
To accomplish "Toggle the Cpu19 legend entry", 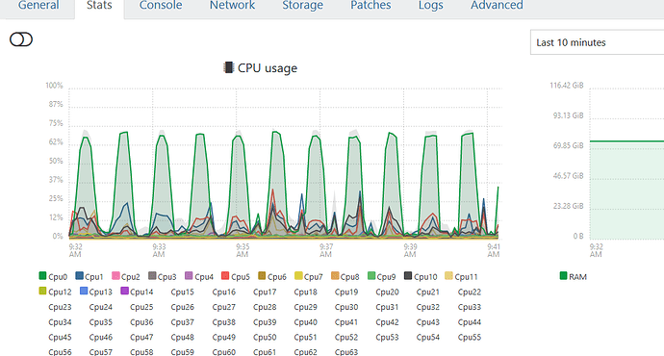I will (346, 292).
